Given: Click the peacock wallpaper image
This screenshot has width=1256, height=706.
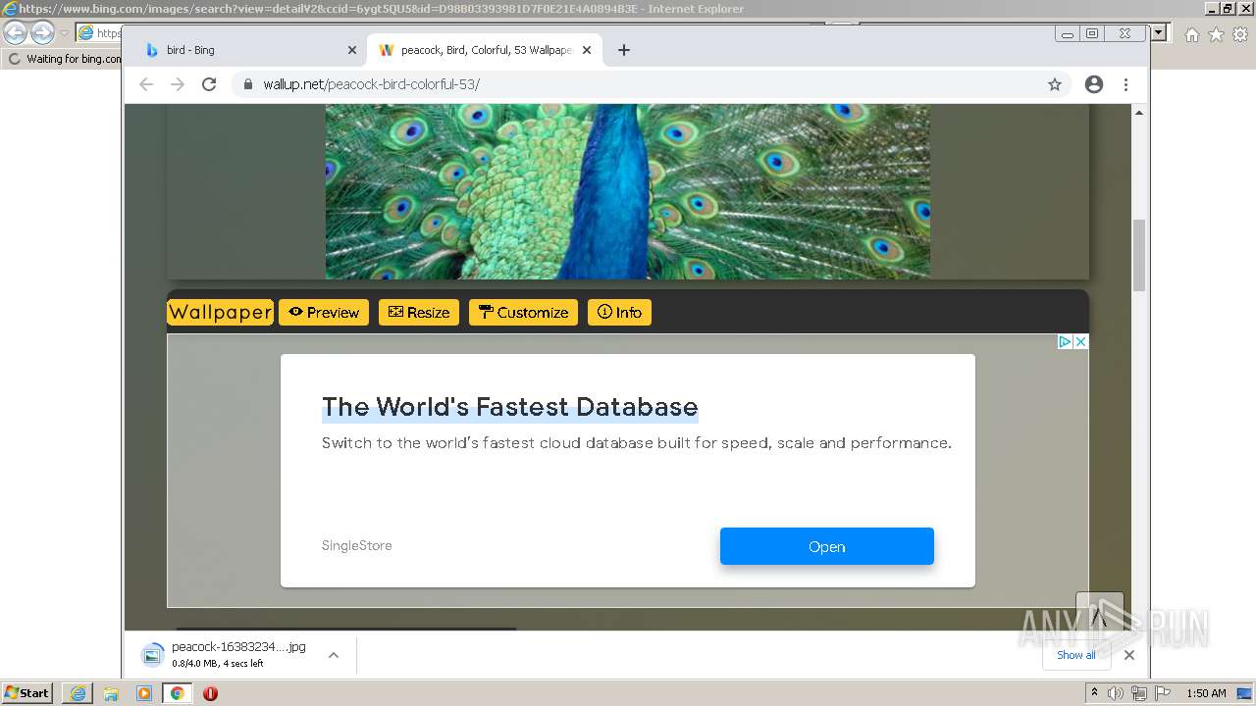Looking at the screenshot, I should pos(628,191).
